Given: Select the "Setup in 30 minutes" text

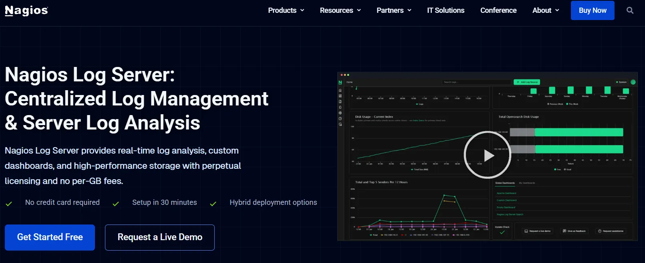Looking at the screenshot, I should pos(165,202).
